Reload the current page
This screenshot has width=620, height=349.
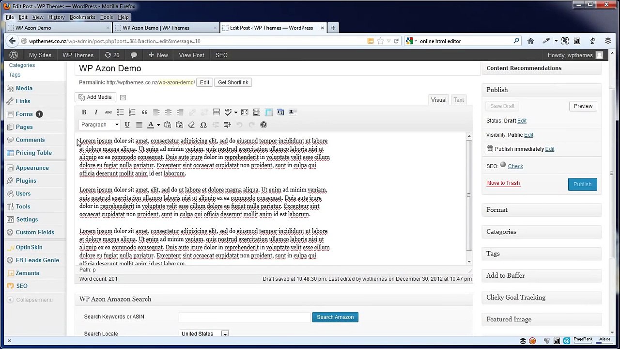click(x=396, y=41)
